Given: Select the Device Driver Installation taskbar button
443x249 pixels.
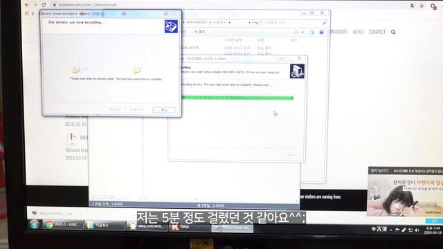Looking at the screenshot, I should [x=233, y=228].
